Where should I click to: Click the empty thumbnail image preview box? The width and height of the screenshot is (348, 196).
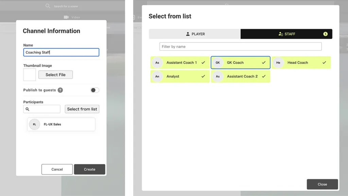[30, 75]
